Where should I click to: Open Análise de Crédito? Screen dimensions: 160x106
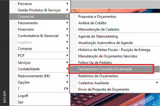tap(115, 23)
